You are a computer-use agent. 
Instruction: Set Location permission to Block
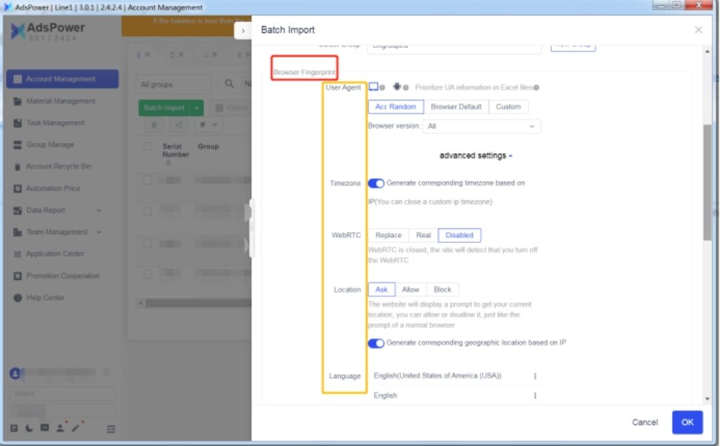442,290
